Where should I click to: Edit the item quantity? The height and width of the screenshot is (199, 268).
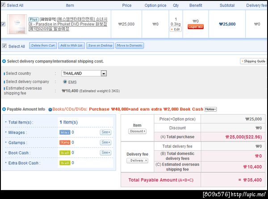[176, 29]
